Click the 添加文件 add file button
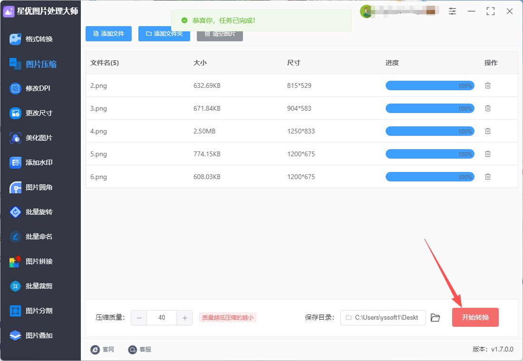Image resolution: width=523 pixels, height=361 pixels. click(108, 34)
